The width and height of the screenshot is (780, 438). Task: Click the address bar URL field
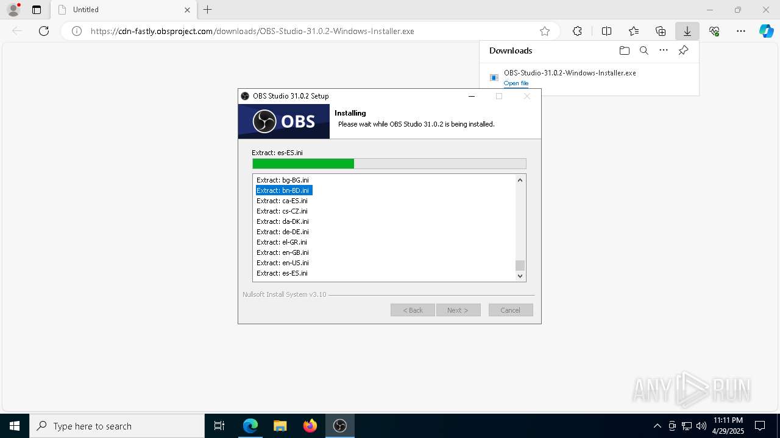311,31
